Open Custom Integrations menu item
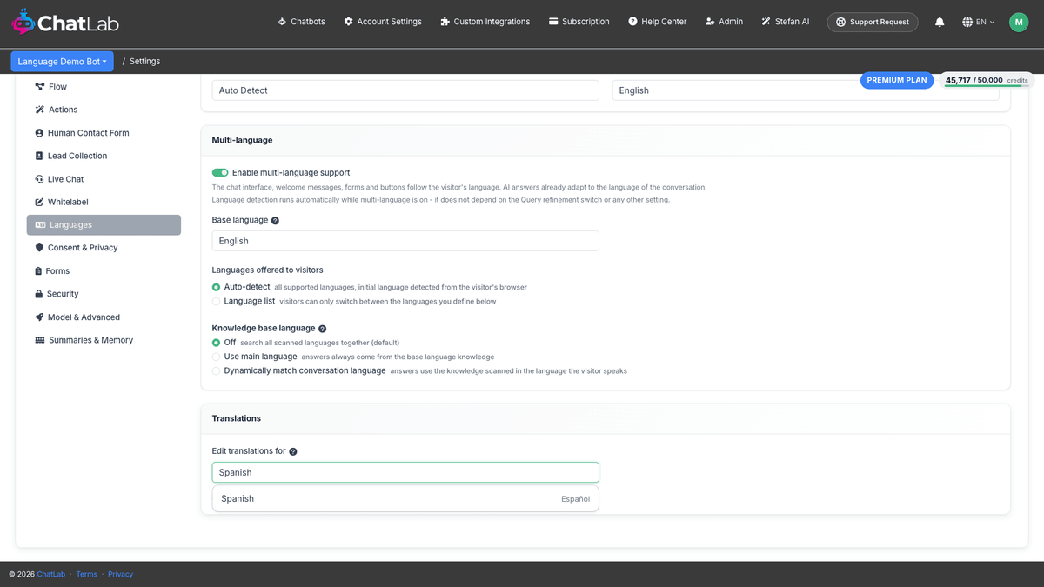Screen dimensions: 1044x587 click(x=485, y=22)
